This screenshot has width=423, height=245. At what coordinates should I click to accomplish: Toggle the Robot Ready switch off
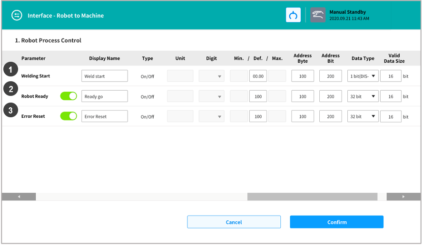tap(69, 96)
